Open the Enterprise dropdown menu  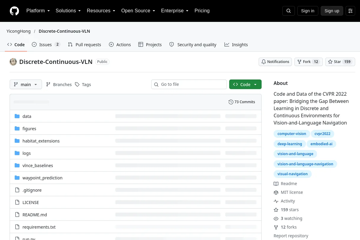point(175,11)
